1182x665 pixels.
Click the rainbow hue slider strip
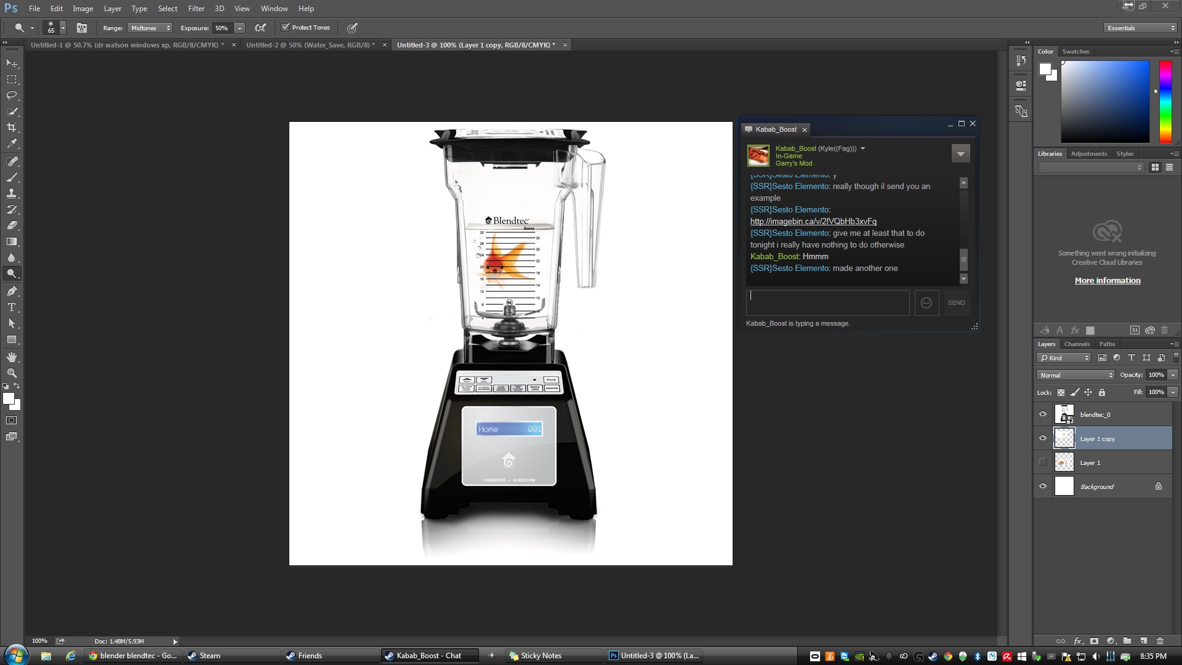point(1165,102)
